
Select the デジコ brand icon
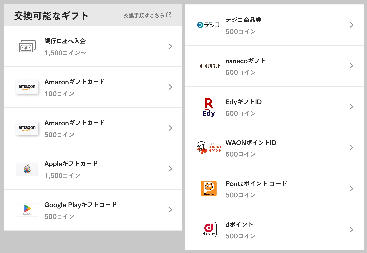209,25
